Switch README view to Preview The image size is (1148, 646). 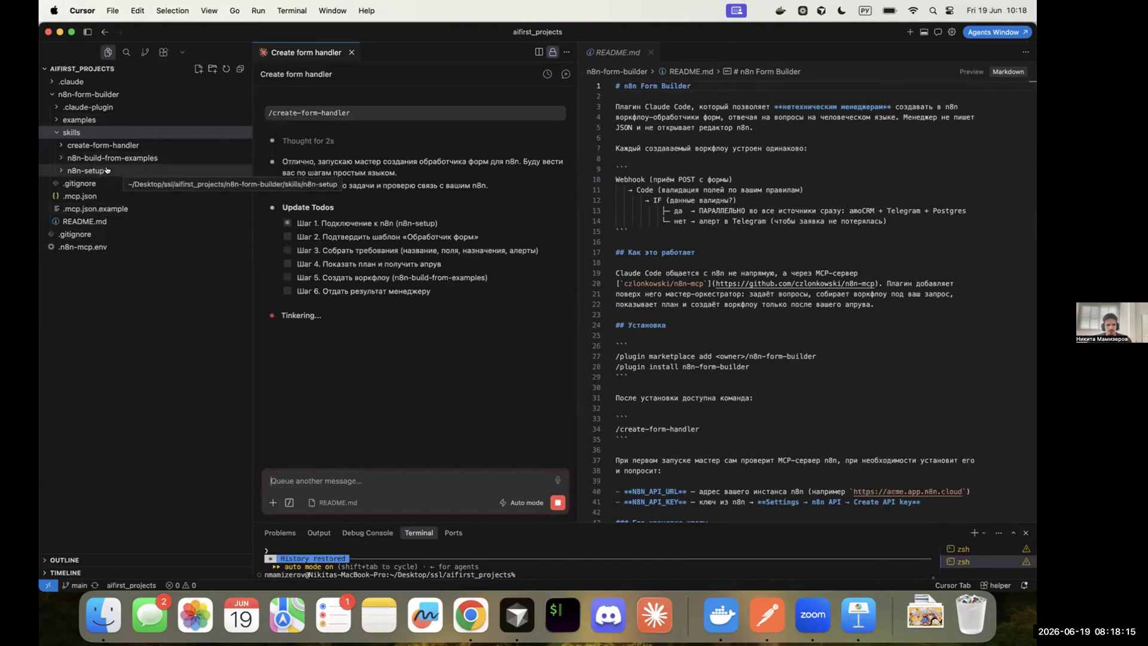point(971,72)
